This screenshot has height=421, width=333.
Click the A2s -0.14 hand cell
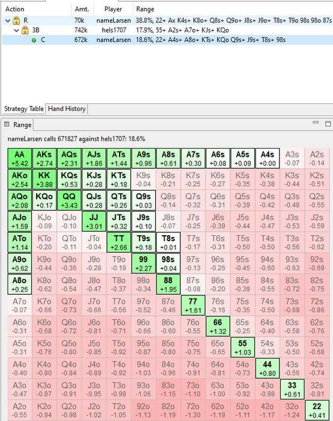coord(317,158)
